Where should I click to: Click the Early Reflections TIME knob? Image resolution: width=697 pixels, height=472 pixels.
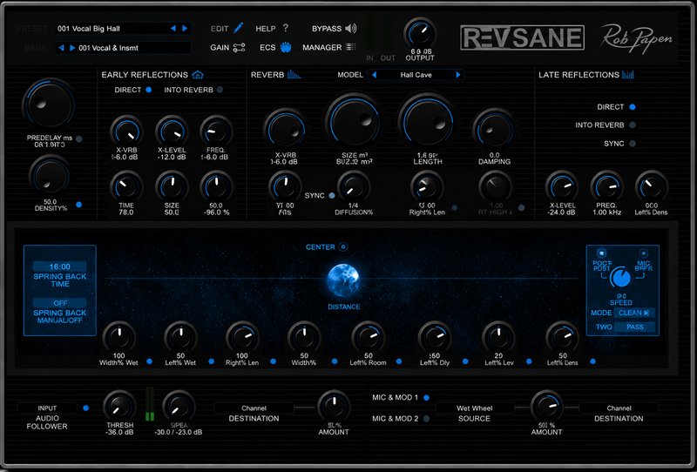coord(126,186)
